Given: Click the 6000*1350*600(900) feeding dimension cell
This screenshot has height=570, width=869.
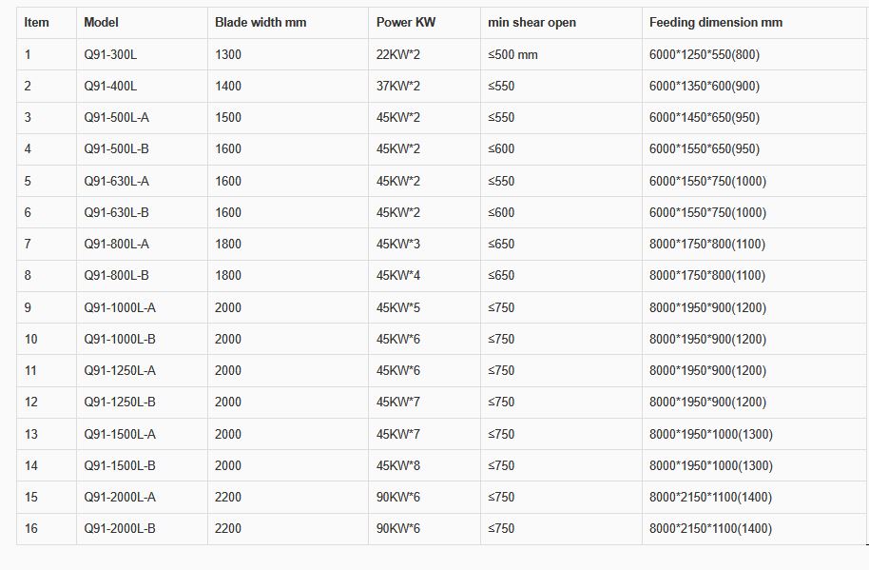Looking at the screenshot, I should pos(705,86).
